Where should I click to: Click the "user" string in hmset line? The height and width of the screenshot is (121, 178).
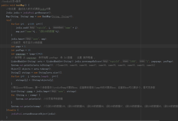coord(35,39)
